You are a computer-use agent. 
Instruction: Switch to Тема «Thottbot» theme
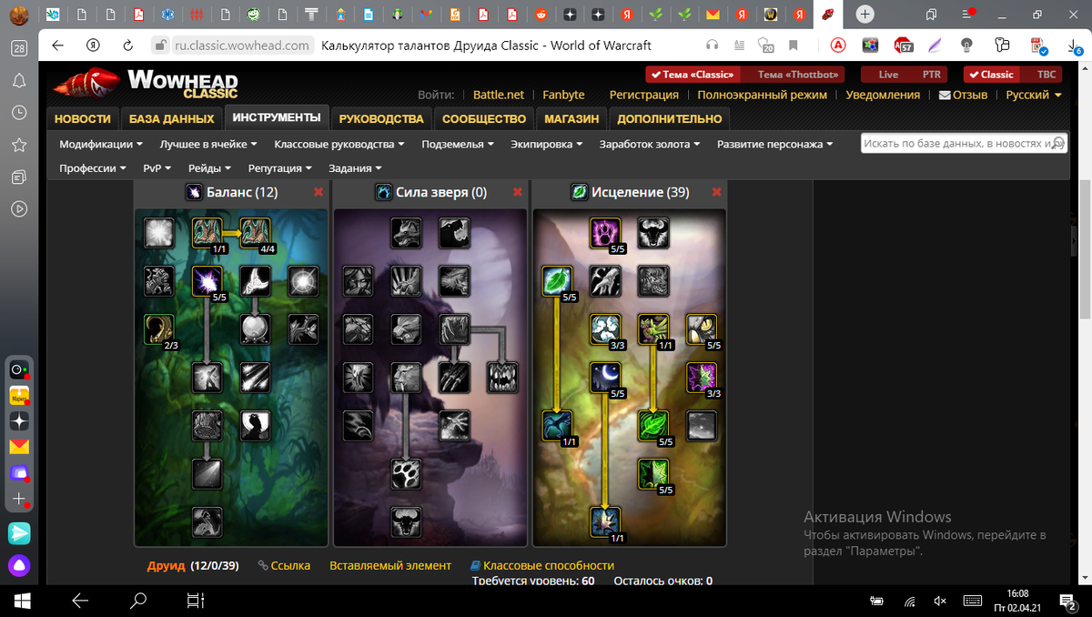coord(799,75)
